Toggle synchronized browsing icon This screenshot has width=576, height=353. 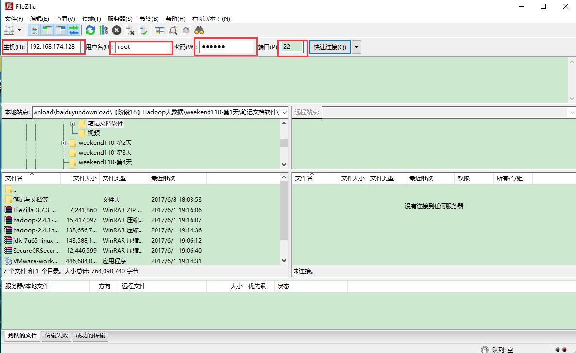click(186, 31)
